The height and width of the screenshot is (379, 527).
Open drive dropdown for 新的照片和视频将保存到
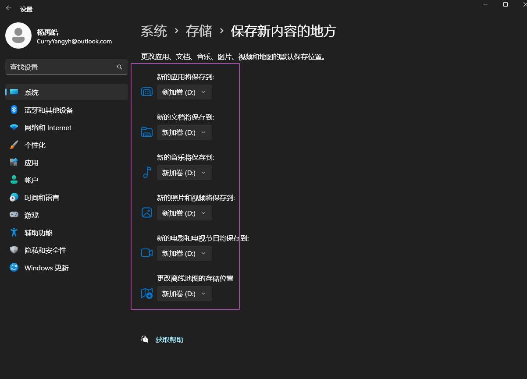click(185, 213)
